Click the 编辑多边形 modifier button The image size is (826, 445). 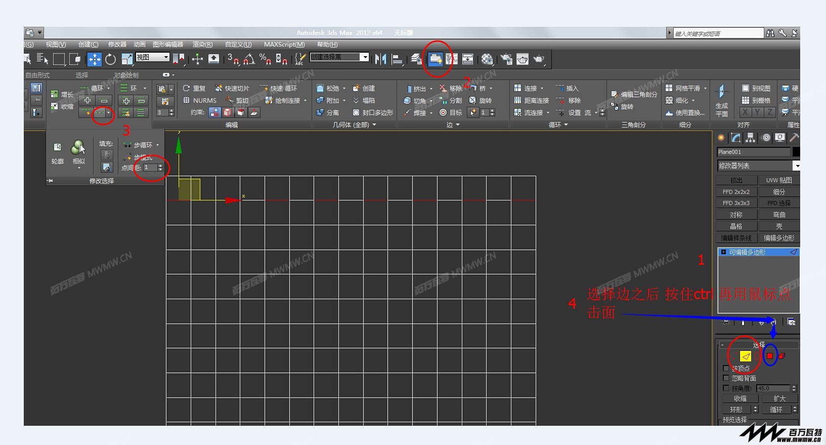[779, 237]
